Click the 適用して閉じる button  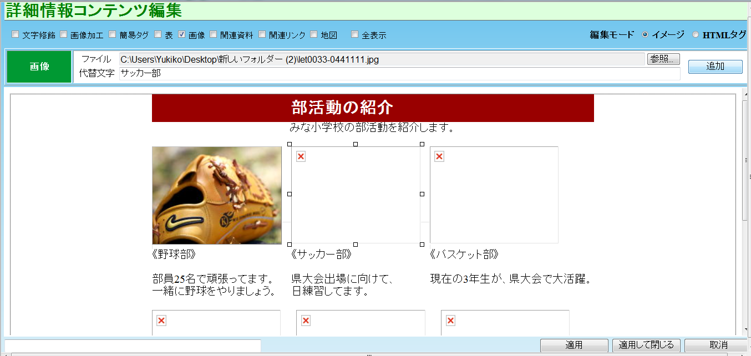coord(646,345)
